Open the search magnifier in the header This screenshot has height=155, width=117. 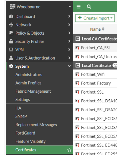[x=89, y=7]
